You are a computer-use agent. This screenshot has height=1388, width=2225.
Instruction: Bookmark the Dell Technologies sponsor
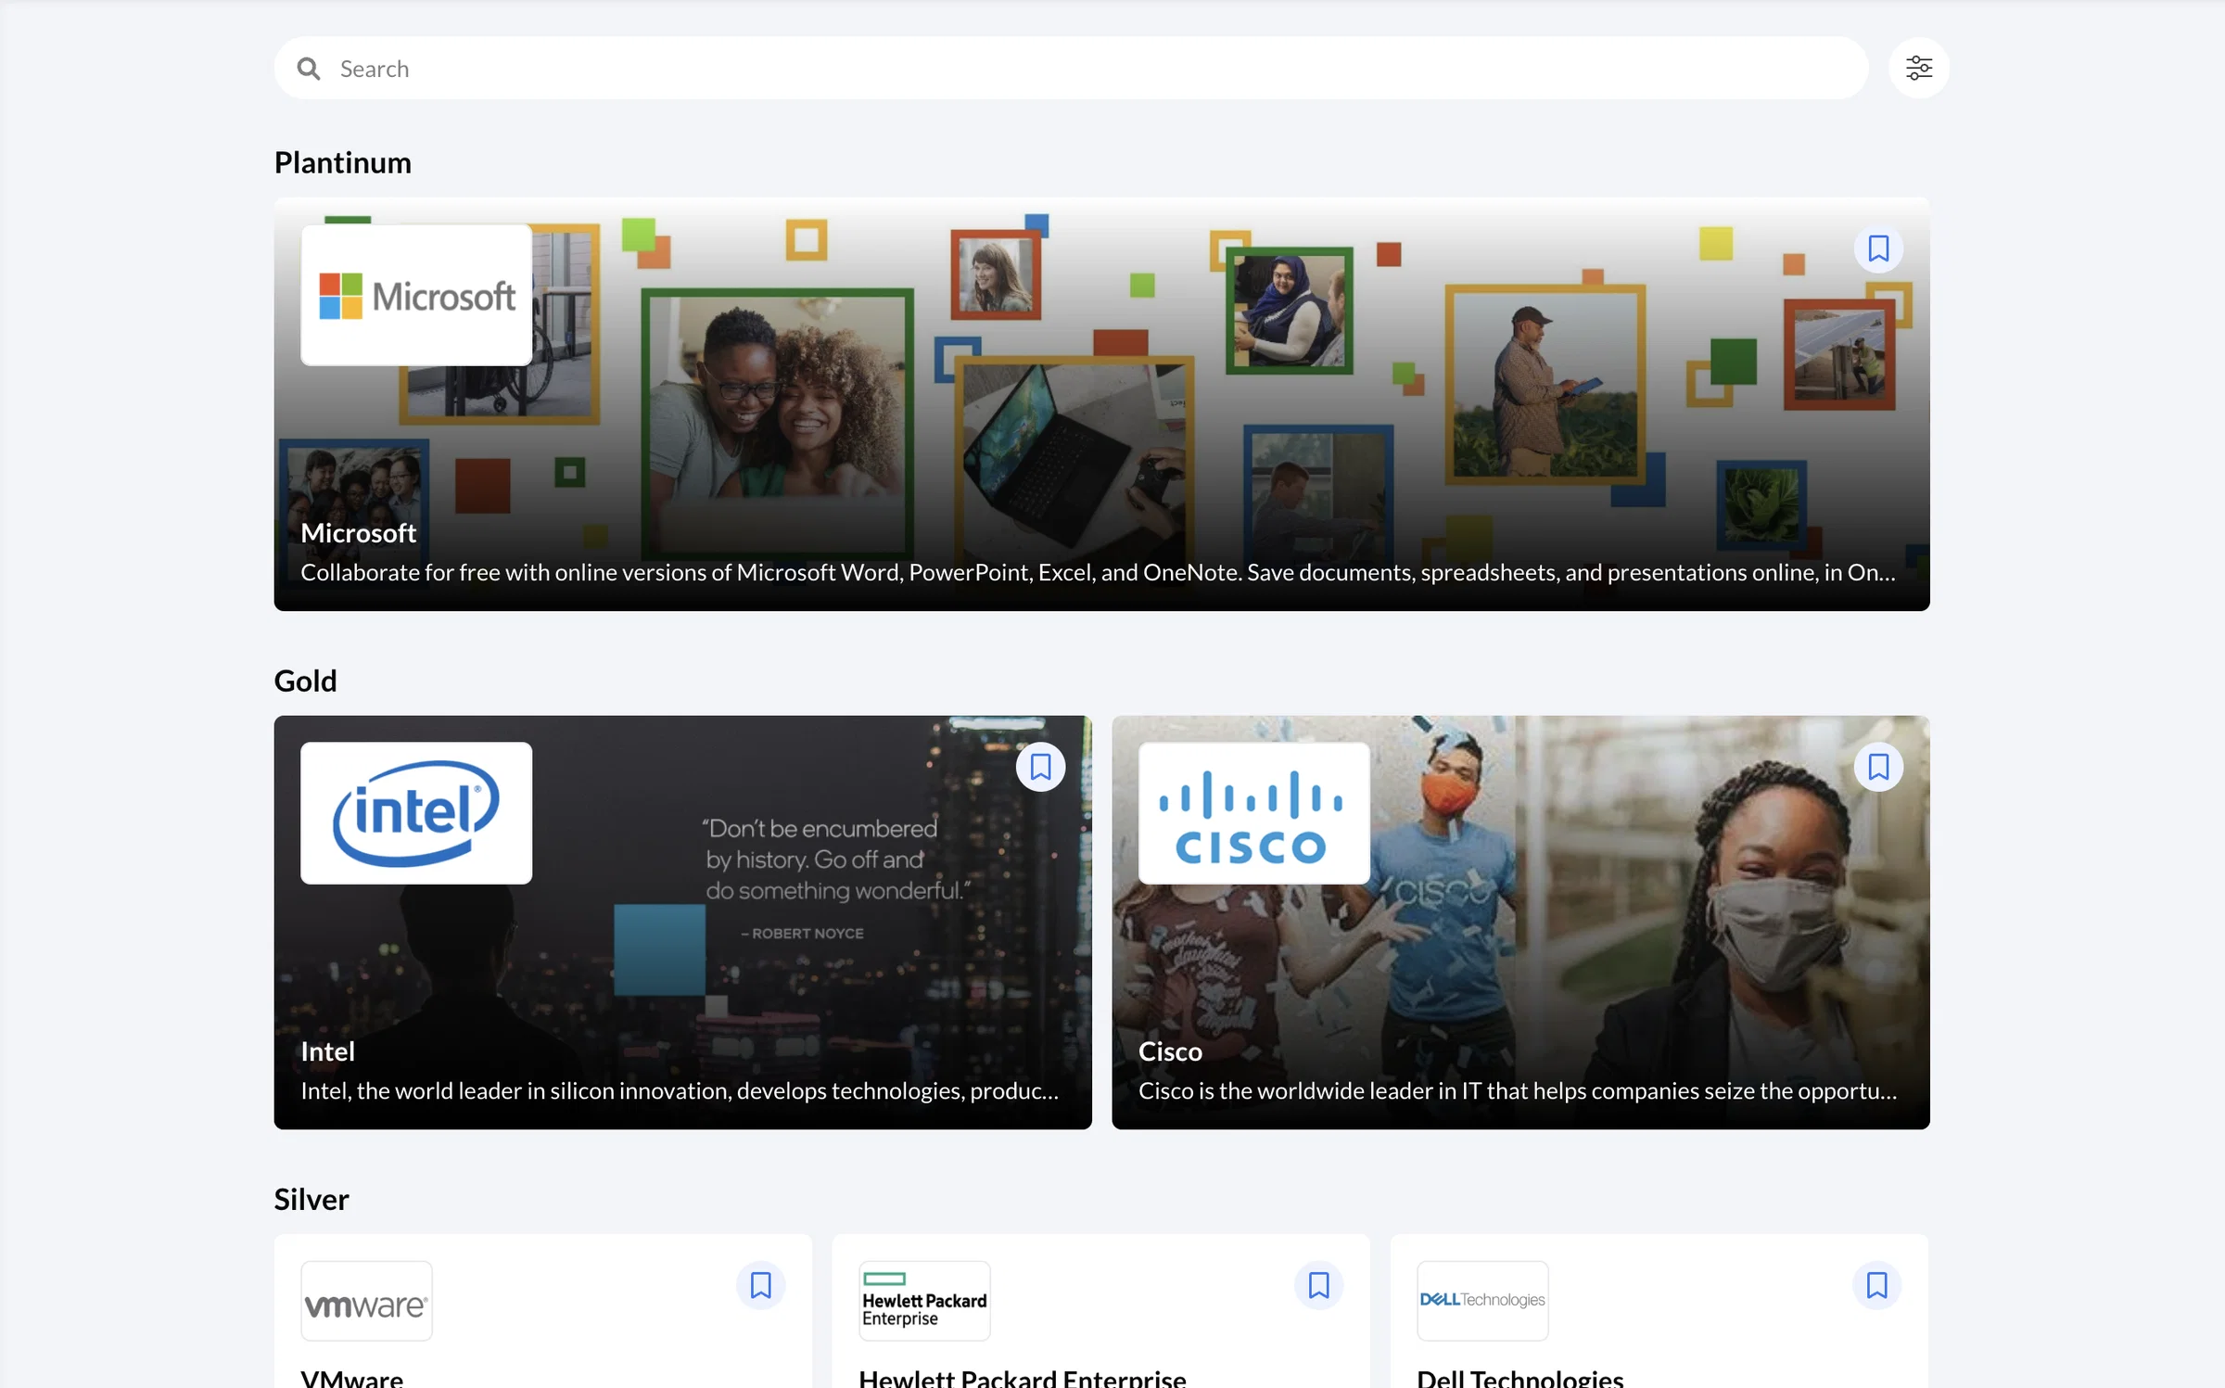point(1876,1285)
